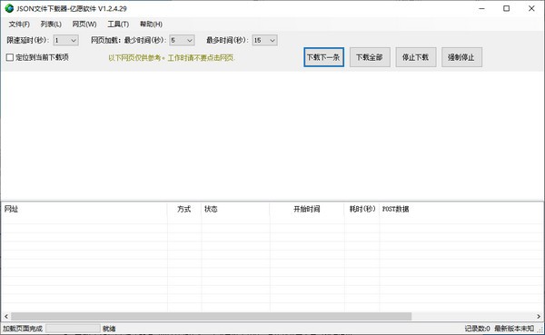Close the JSON文件下载器 window
The width and height of the screenshot is (545, 335).
(531, 8)
